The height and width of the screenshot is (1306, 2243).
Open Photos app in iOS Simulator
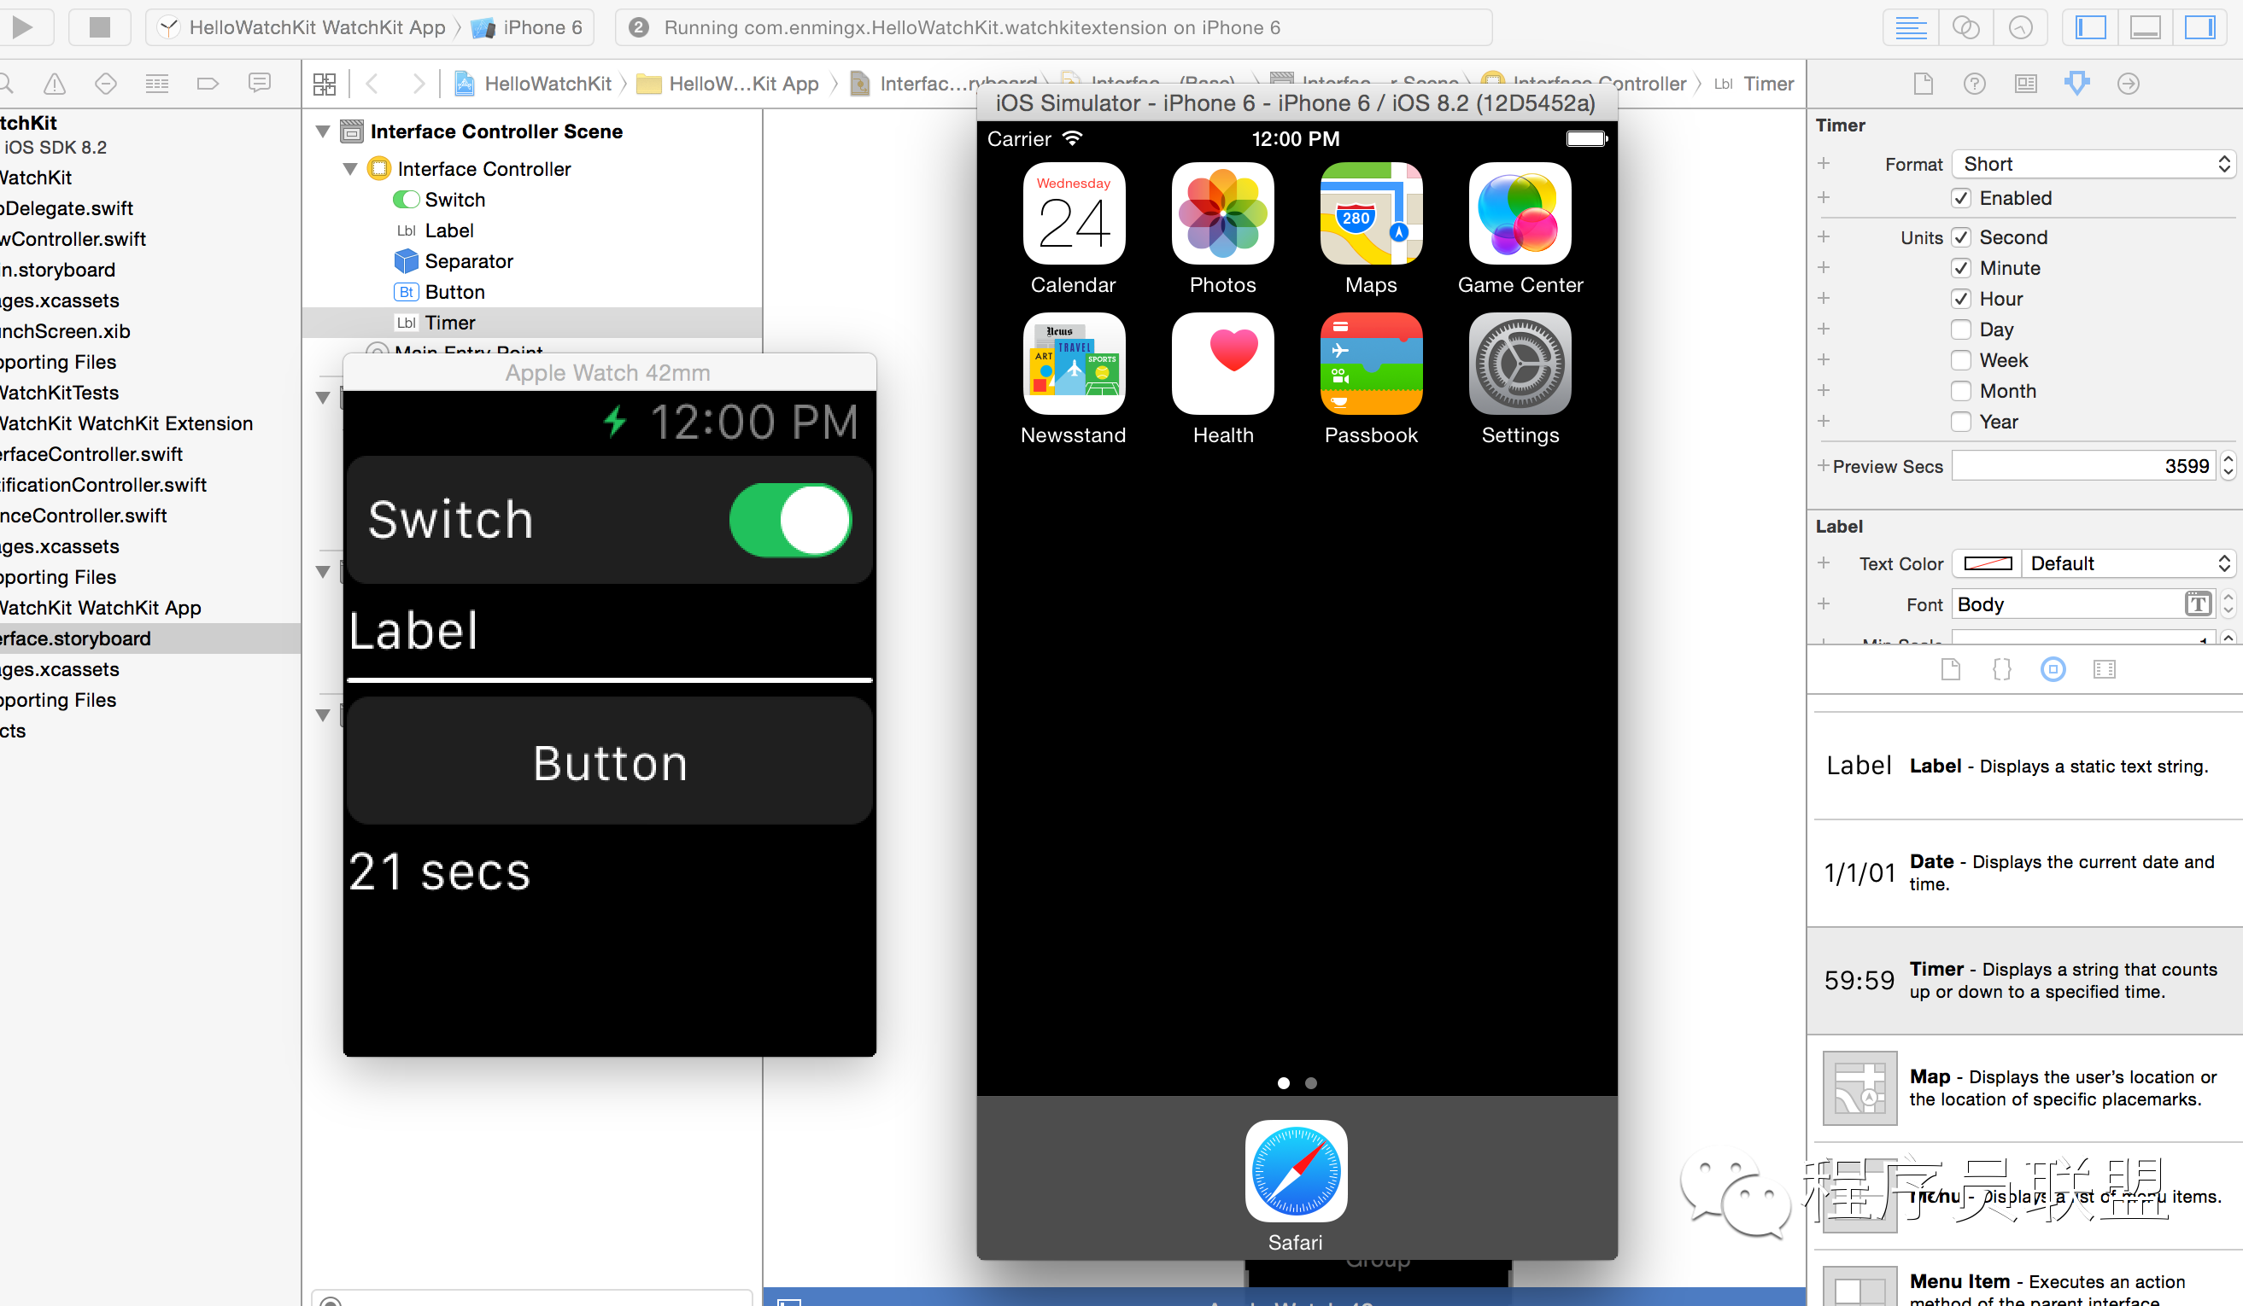point(1222,213)
